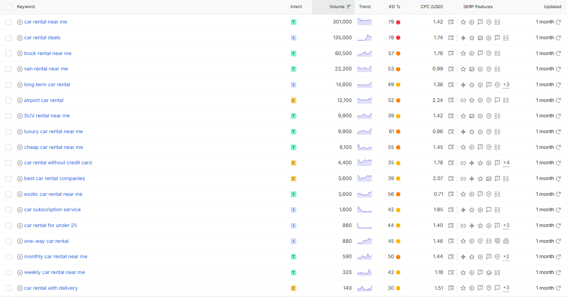Click the yellow KD 30 difficulty dot

(398, 288)
